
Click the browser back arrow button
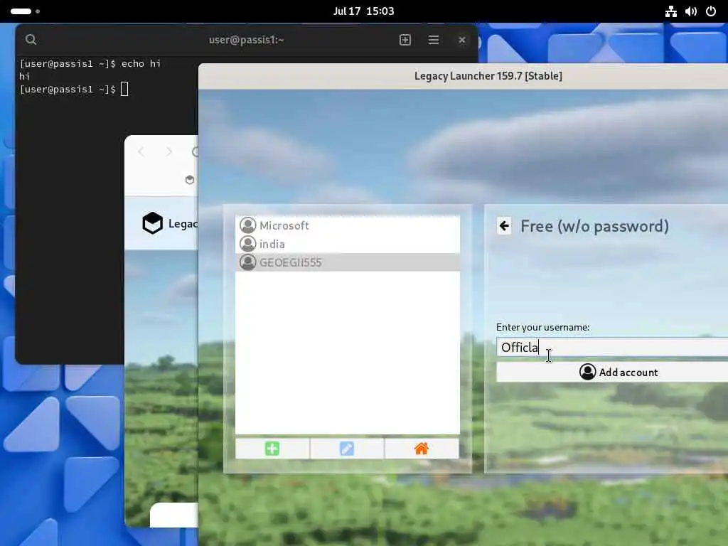click(x=141, y=152)
